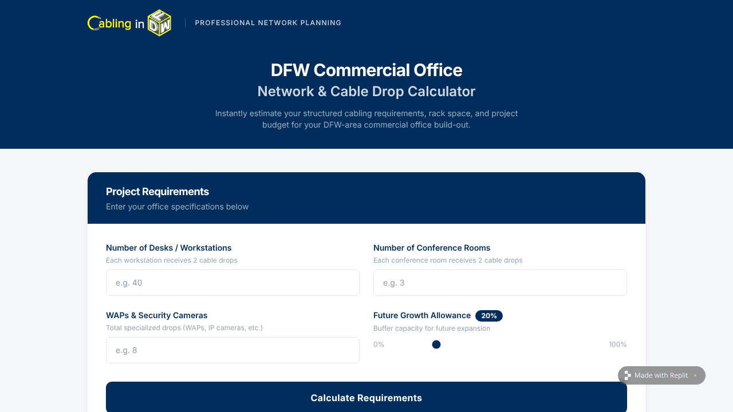Open the Made with Replit link
The height and width of the screenshot is (412, 733).
[x=661, y=375]
